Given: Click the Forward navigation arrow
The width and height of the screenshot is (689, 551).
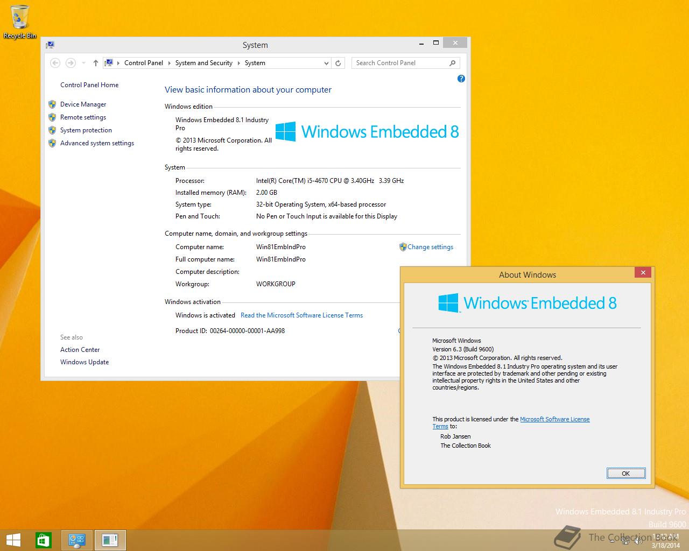Looking at the screenshot, I should (71, 63).
